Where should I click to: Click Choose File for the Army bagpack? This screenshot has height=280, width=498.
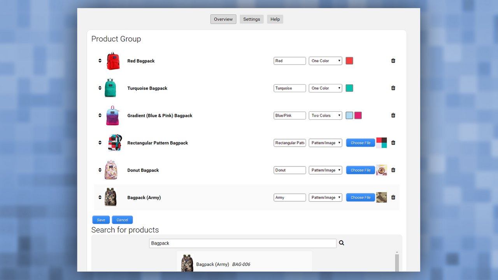click(360, 197)
